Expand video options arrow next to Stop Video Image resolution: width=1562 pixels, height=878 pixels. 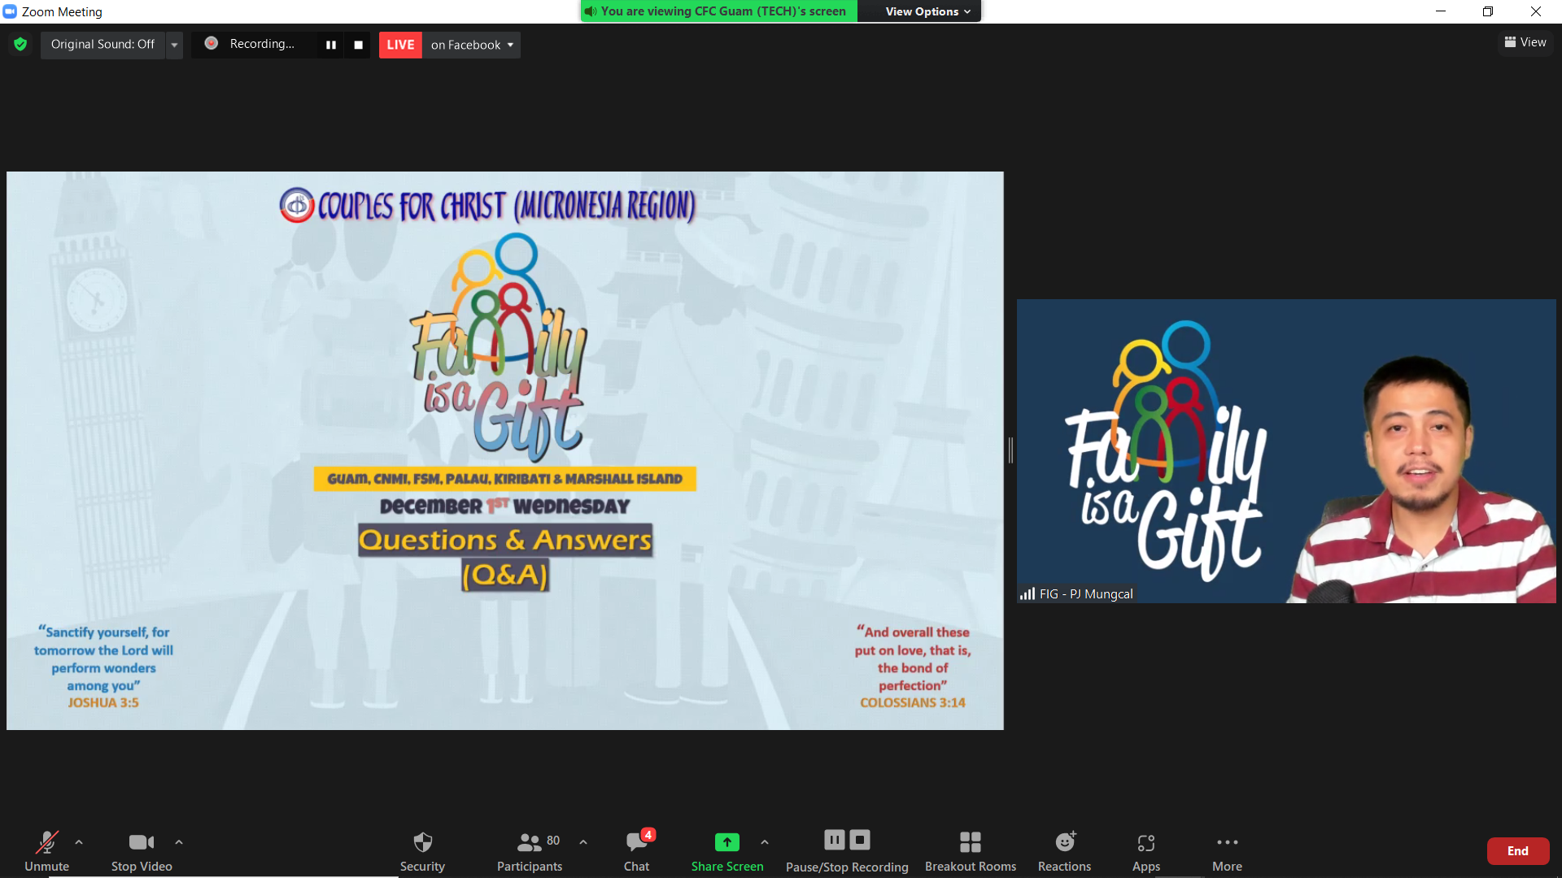179,842
